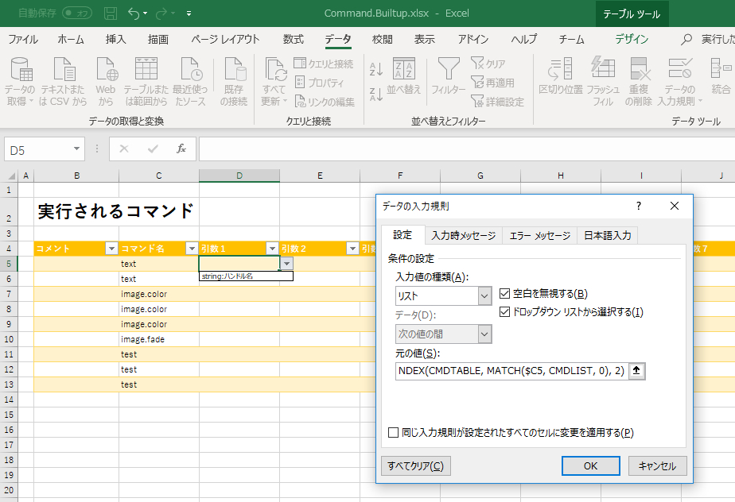Click the Redo arrow icon
735x502 pixels.
coord(161,14)
